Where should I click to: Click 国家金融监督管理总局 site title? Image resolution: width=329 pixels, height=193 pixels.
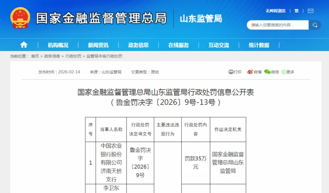point(101,18)
